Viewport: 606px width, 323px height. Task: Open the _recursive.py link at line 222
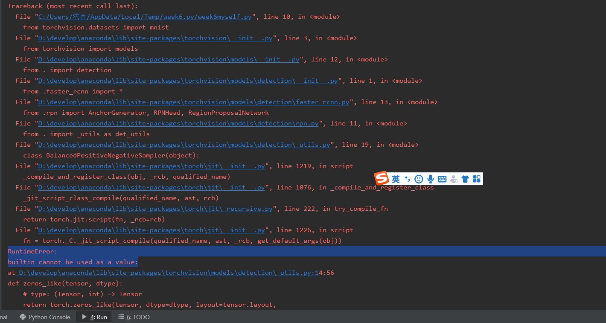pos(155,209)
